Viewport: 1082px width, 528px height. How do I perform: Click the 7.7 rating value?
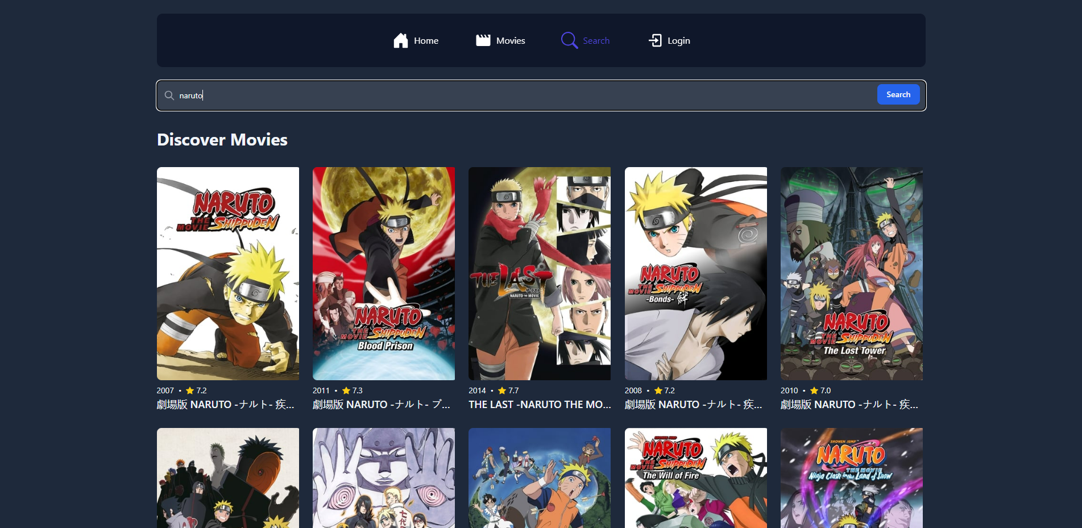(513, 390)
